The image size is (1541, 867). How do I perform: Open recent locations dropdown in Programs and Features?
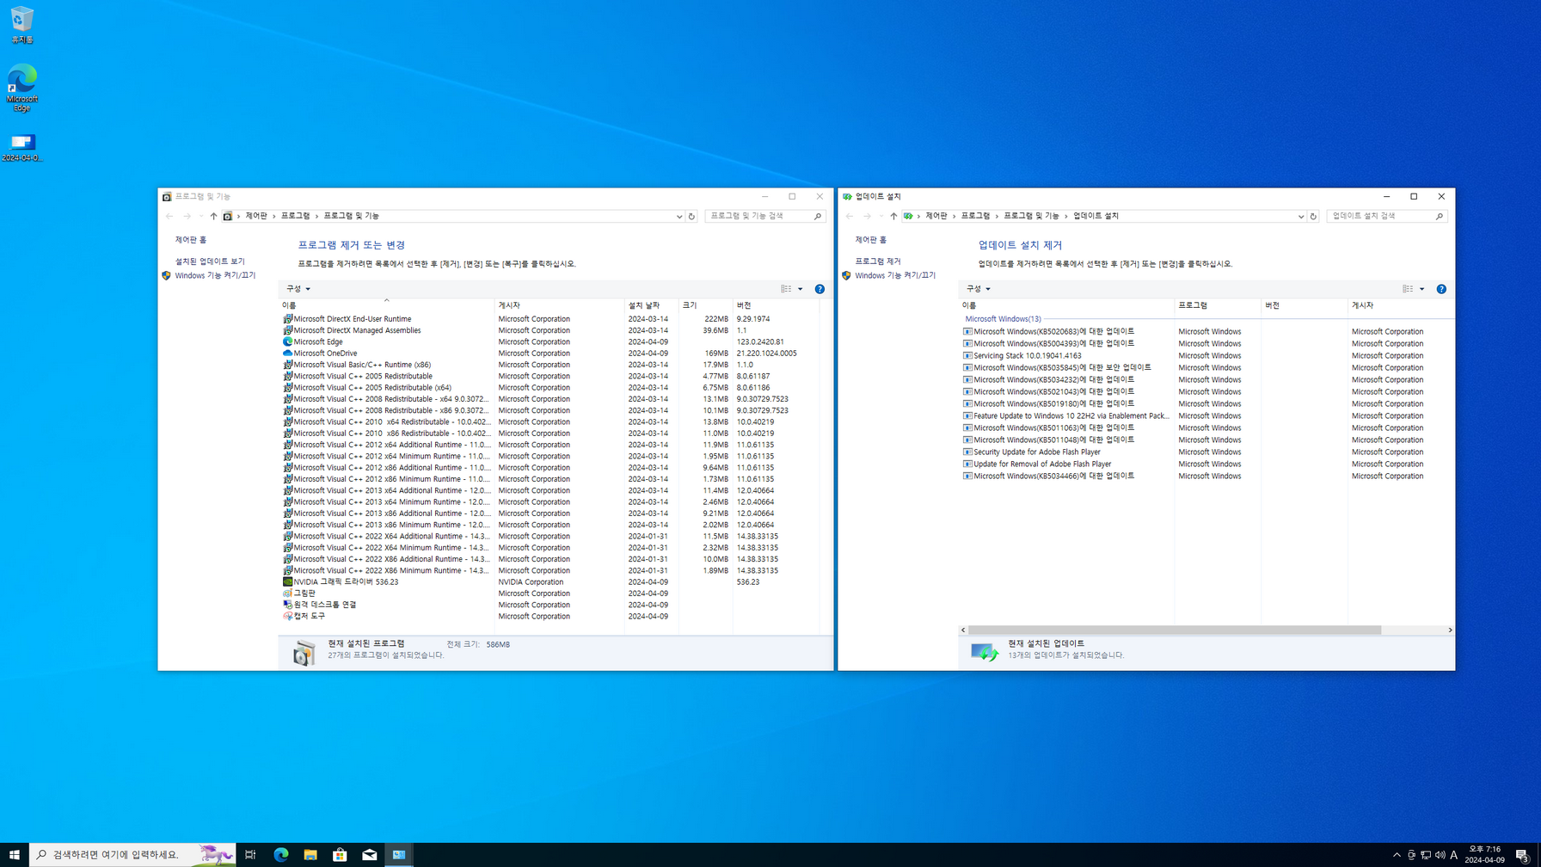[x=201, y=217]
